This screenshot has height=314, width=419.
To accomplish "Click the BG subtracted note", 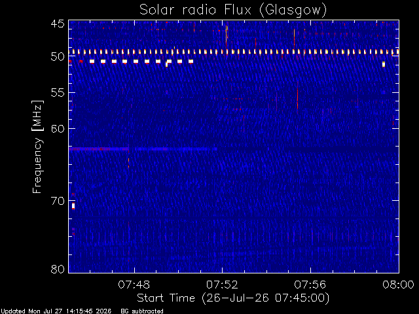I will click(x=142, y=311).
